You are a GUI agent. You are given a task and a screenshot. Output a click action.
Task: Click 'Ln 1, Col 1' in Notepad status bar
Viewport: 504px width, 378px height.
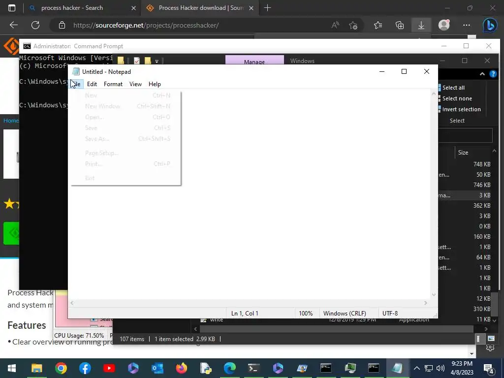245,314
